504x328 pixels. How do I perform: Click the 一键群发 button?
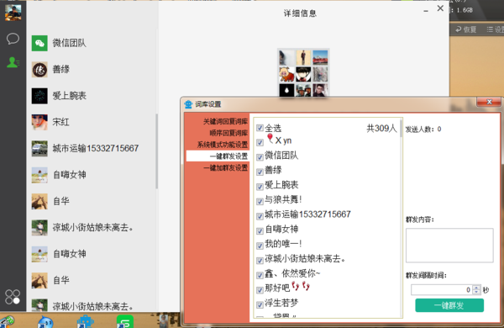point(449,305)
